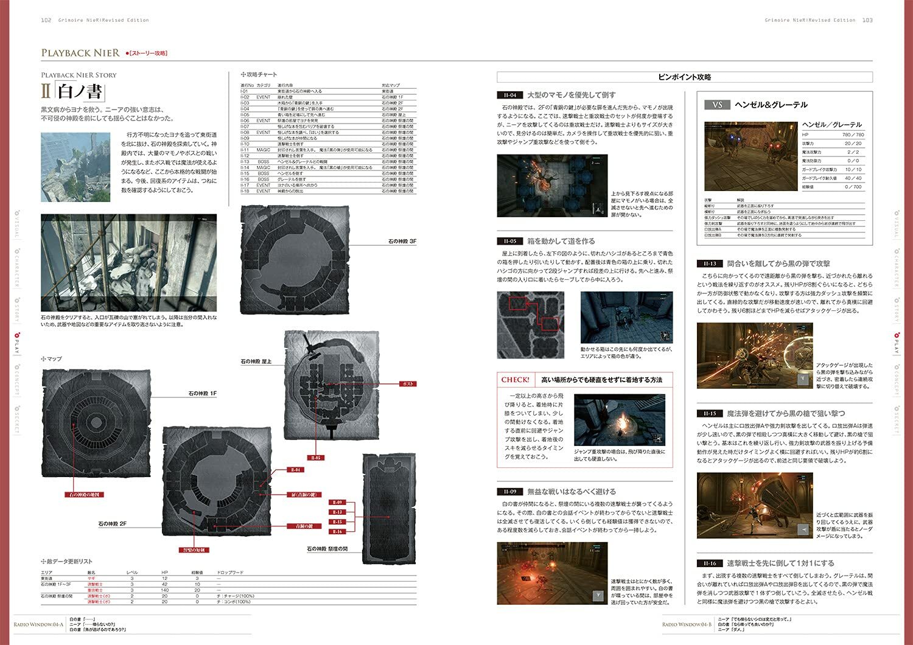Switch to the STORY tab on right sidebar

pyautogui.click(x=896, y=300)
